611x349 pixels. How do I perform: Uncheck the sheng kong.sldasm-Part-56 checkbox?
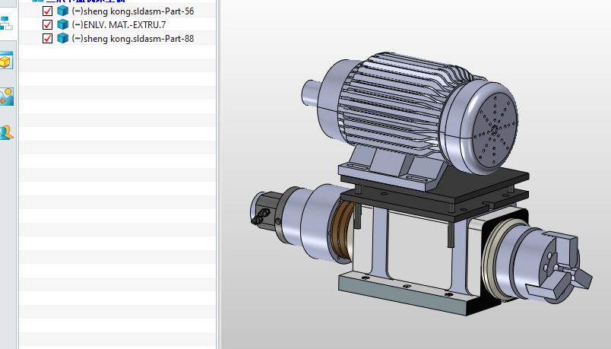(x=48, y=11)
